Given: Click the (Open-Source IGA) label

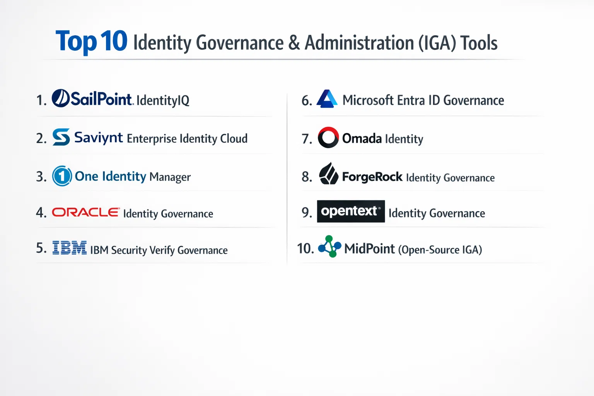Looking at the screenshot, I should pos(440,250).
